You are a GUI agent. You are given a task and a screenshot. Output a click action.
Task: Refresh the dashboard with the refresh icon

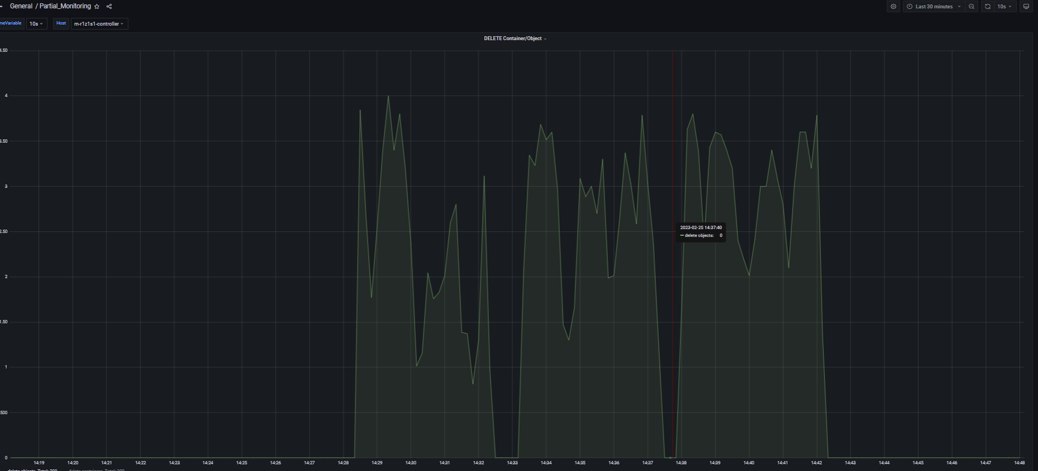click(988, 7)
